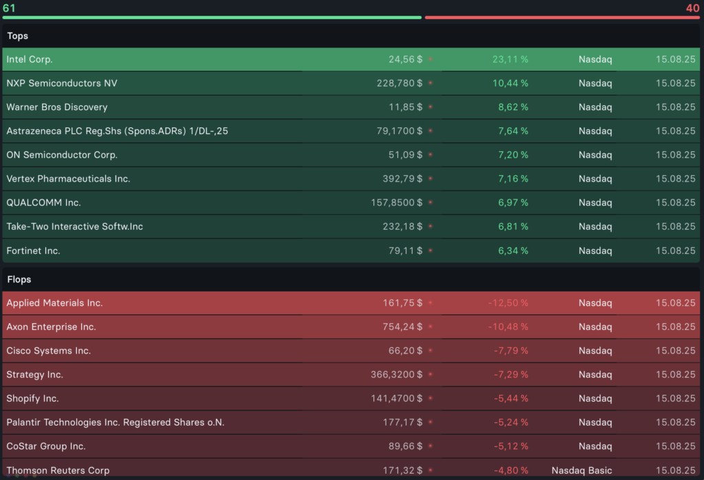Click the status dot in Palantir row
Viewport: 704px width, 480px height.
pos(430,422)
